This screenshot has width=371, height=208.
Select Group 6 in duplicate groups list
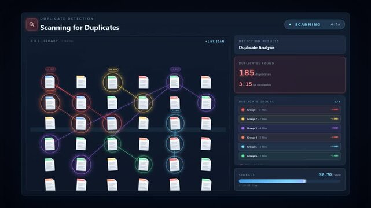(289, 156)
